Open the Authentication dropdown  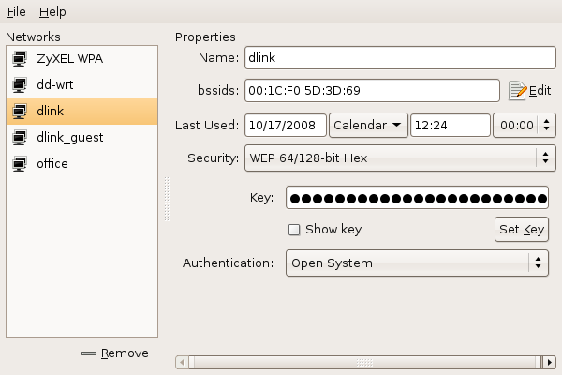(x=416, y=263)
